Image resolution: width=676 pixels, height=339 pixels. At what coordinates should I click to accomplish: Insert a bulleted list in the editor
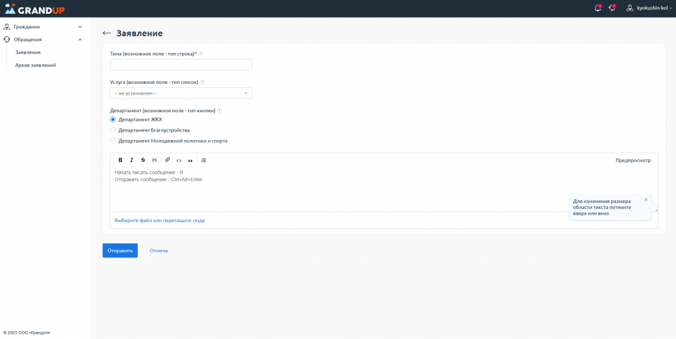click(x=203, y=160)
